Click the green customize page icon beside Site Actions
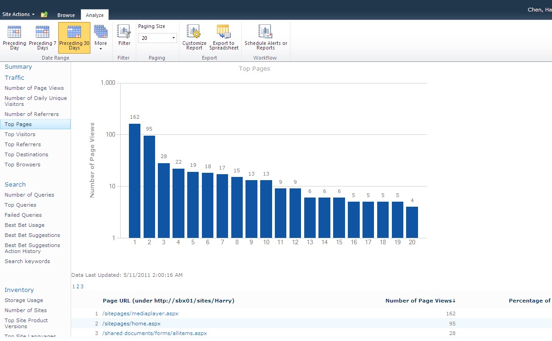The height and width of the screenshot is (341, 552). (44, 14)
